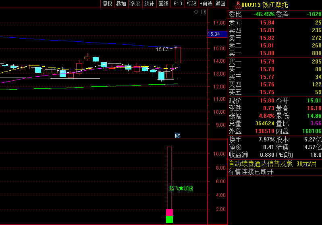Click 涨幅 value 4.84%
The height and width of the screenshot is (225, 322).
[266, 116]
